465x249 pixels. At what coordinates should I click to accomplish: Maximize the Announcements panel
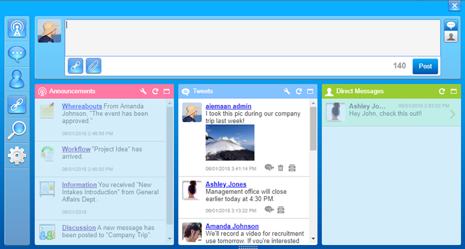[166, 92]
